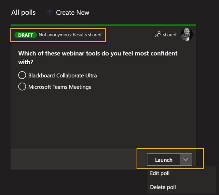Open the poll author's profile avatar

(187, 35)
